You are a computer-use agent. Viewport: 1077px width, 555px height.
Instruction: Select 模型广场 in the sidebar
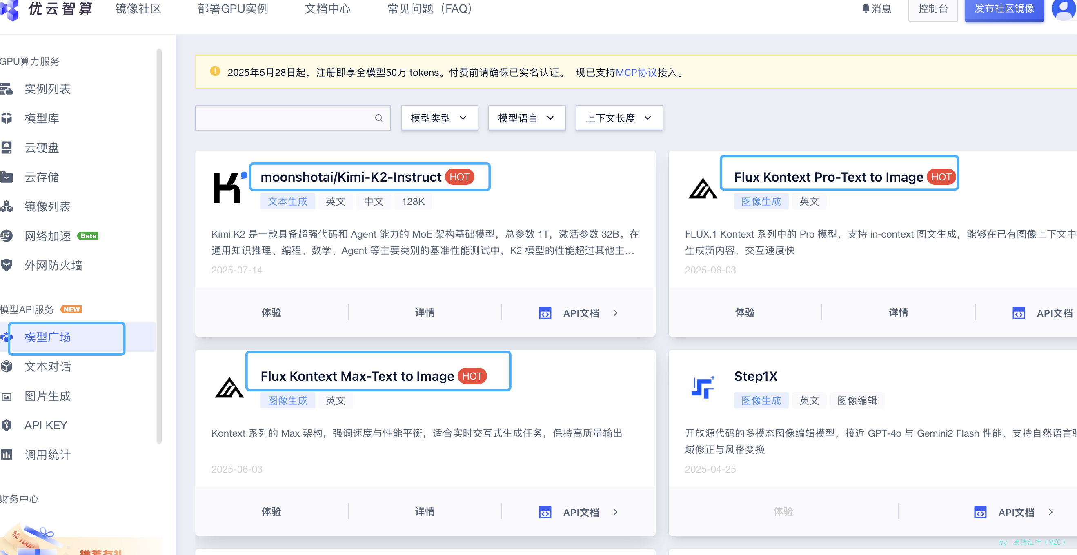(x=78, y=337)
